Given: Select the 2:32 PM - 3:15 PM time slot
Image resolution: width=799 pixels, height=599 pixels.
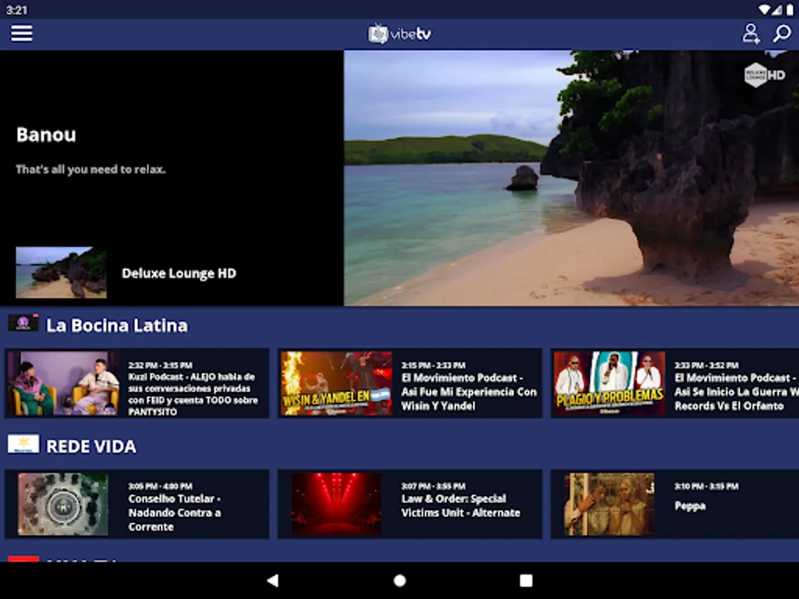Looking at the screenshot, I should click(x=160, y=365).
